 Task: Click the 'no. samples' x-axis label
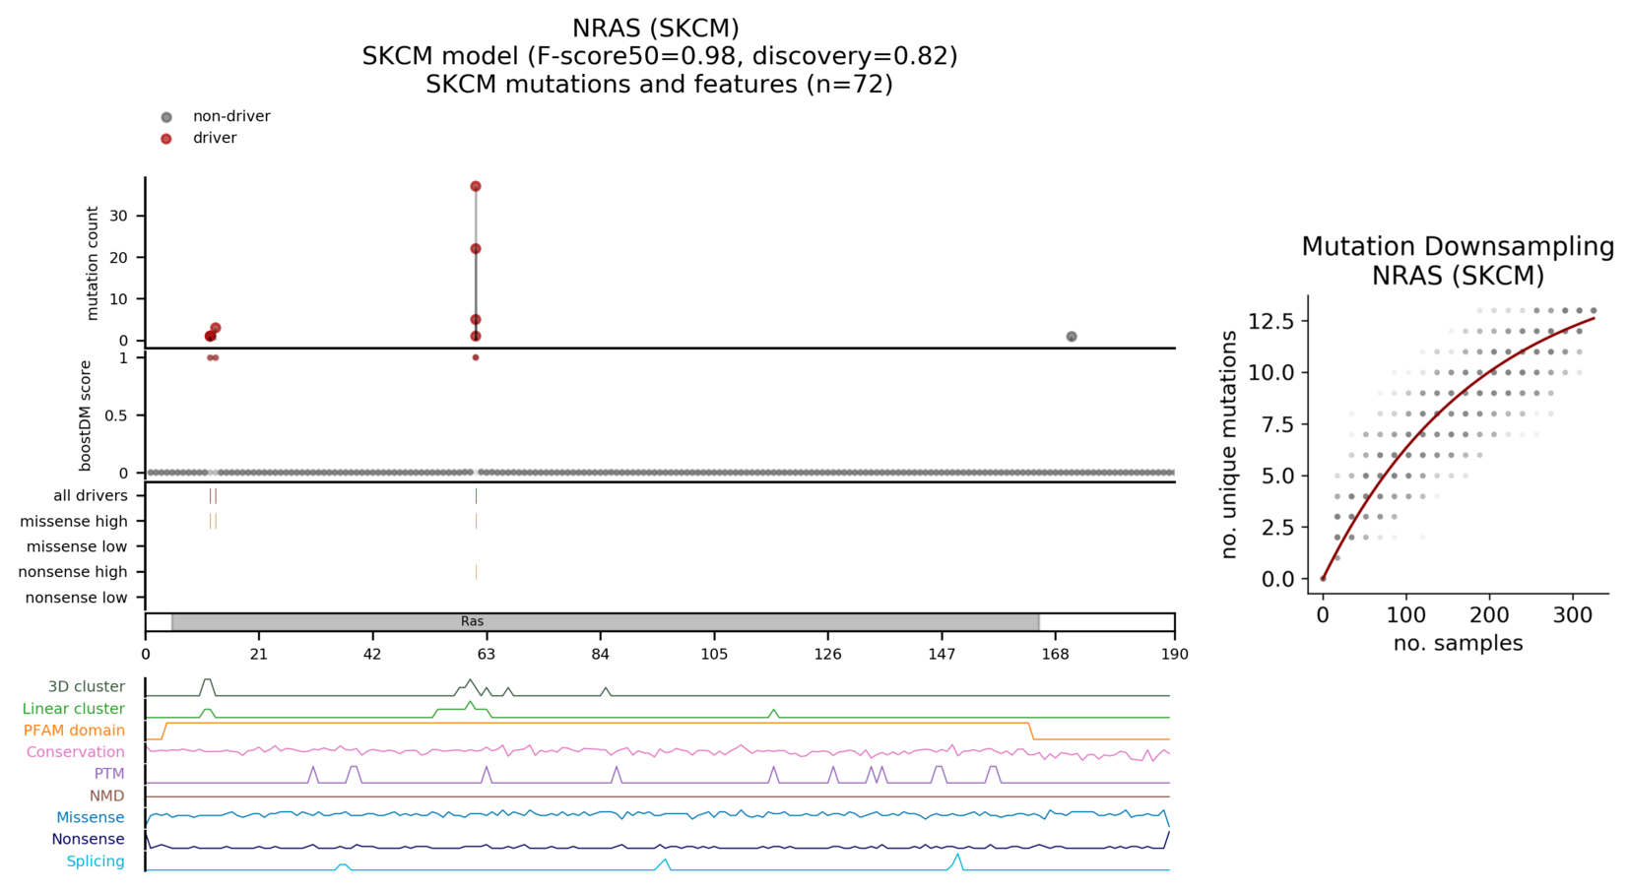[x=1458, y=644]
